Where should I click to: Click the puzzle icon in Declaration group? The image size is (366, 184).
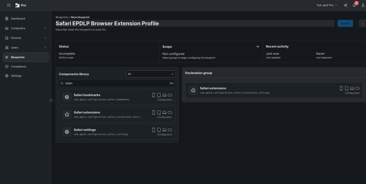[x=193, y=90]
